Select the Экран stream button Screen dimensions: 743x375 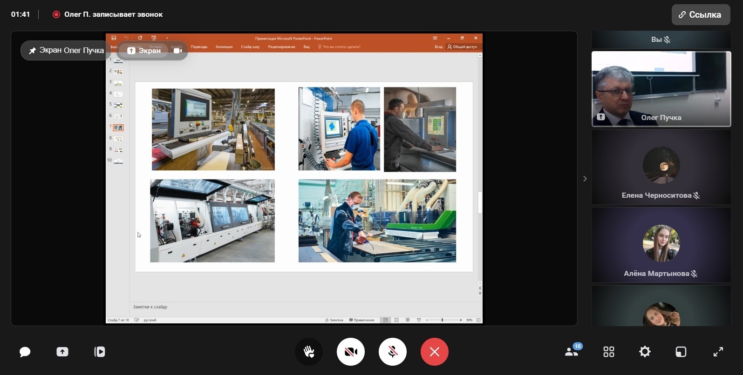(144, 50)
